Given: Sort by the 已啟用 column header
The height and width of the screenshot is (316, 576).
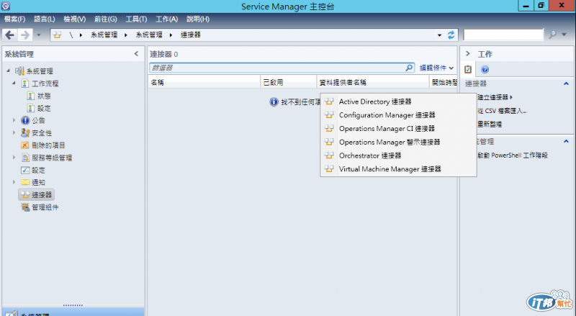Looking at the screenshot, I should click(289, 82).
